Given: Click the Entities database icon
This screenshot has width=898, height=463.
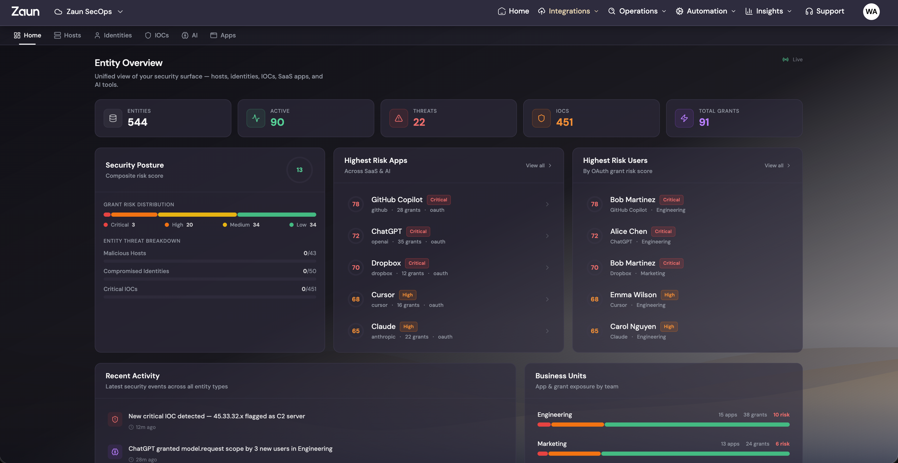Looking at the screenshot, I should [113, 118].
